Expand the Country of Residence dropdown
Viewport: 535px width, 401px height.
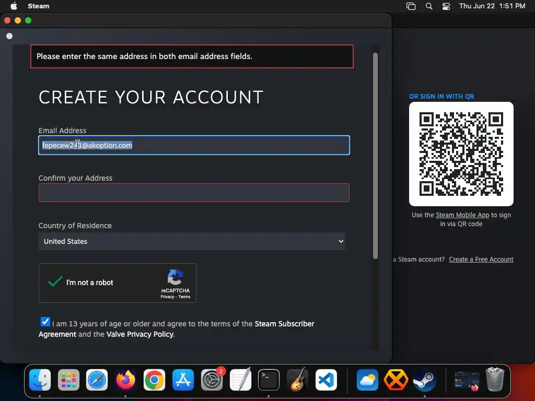click(192, 241)
